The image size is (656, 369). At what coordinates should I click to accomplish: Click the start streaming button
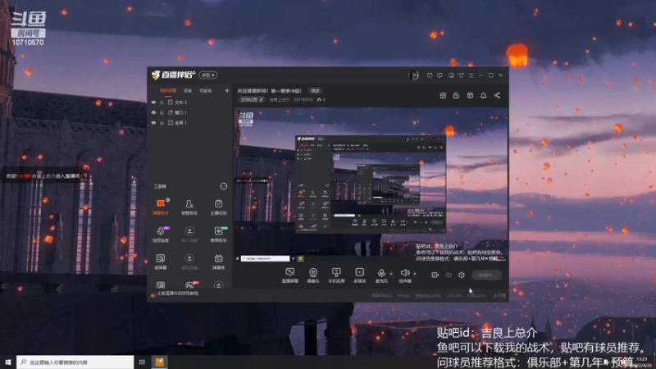[x=486, y=275]
